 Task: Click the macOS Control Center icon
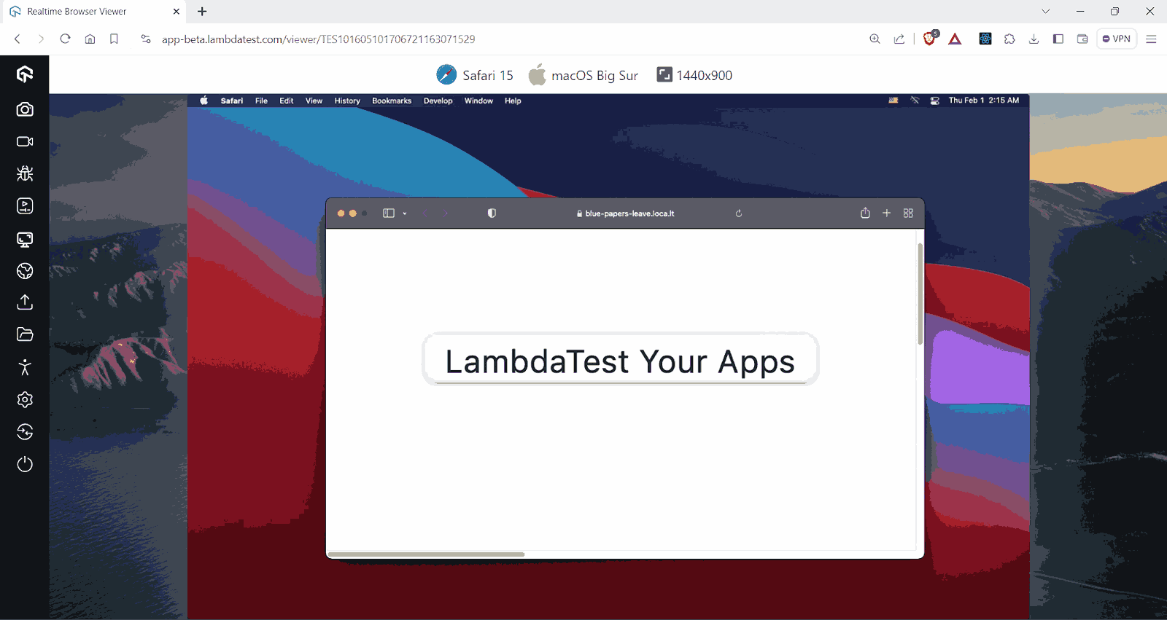click(934, 101)
